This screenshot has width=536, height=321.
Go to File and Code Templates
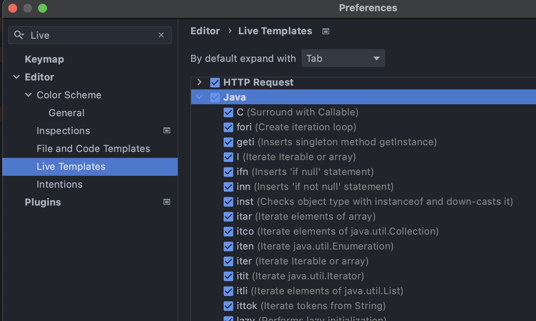93,149
